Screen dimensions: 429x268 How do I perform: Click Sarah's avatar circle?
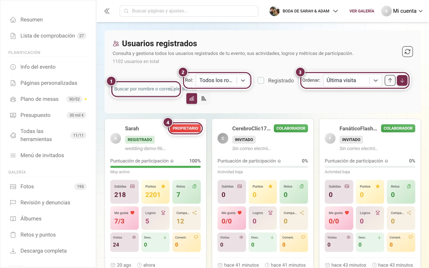click(116, 138)
